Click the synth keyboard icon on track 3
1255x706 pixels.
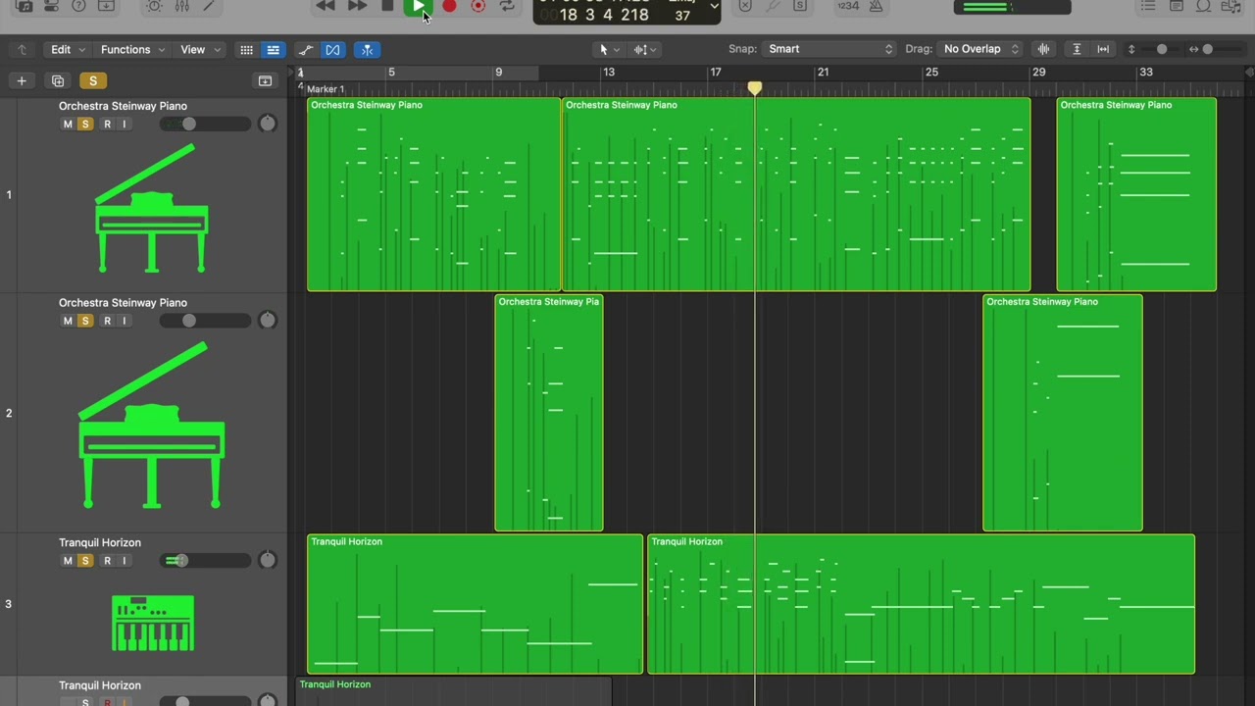[x=153, y=623]
